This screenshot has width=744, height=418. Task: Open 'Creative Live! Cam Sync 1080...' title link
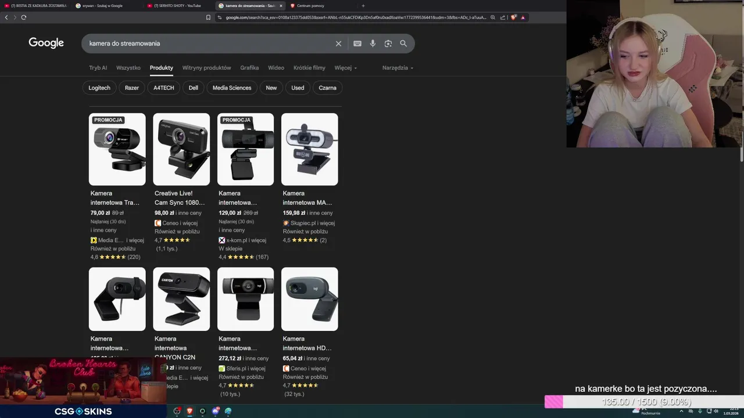[x=180, y=198]
